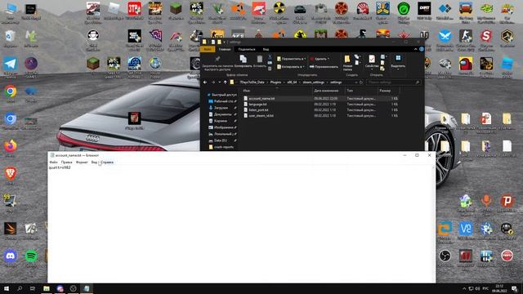This screenshot has width=523, height=294.
Task: Click inside the Notepad text area
Action: pyautogui.click(x=241, y=223)
